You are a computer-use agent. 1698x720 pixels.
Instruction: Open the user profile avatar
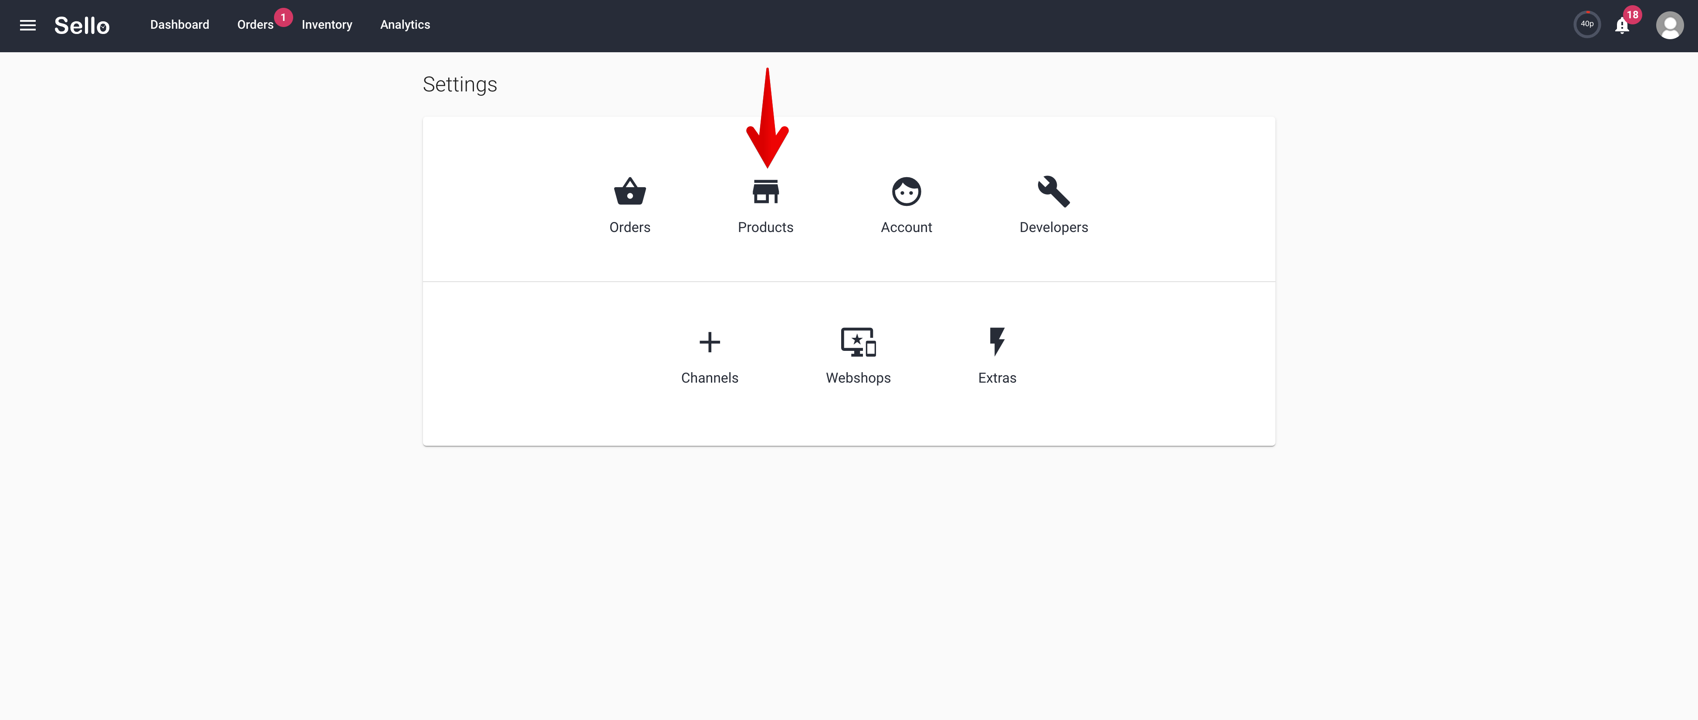coord(1669,26)
